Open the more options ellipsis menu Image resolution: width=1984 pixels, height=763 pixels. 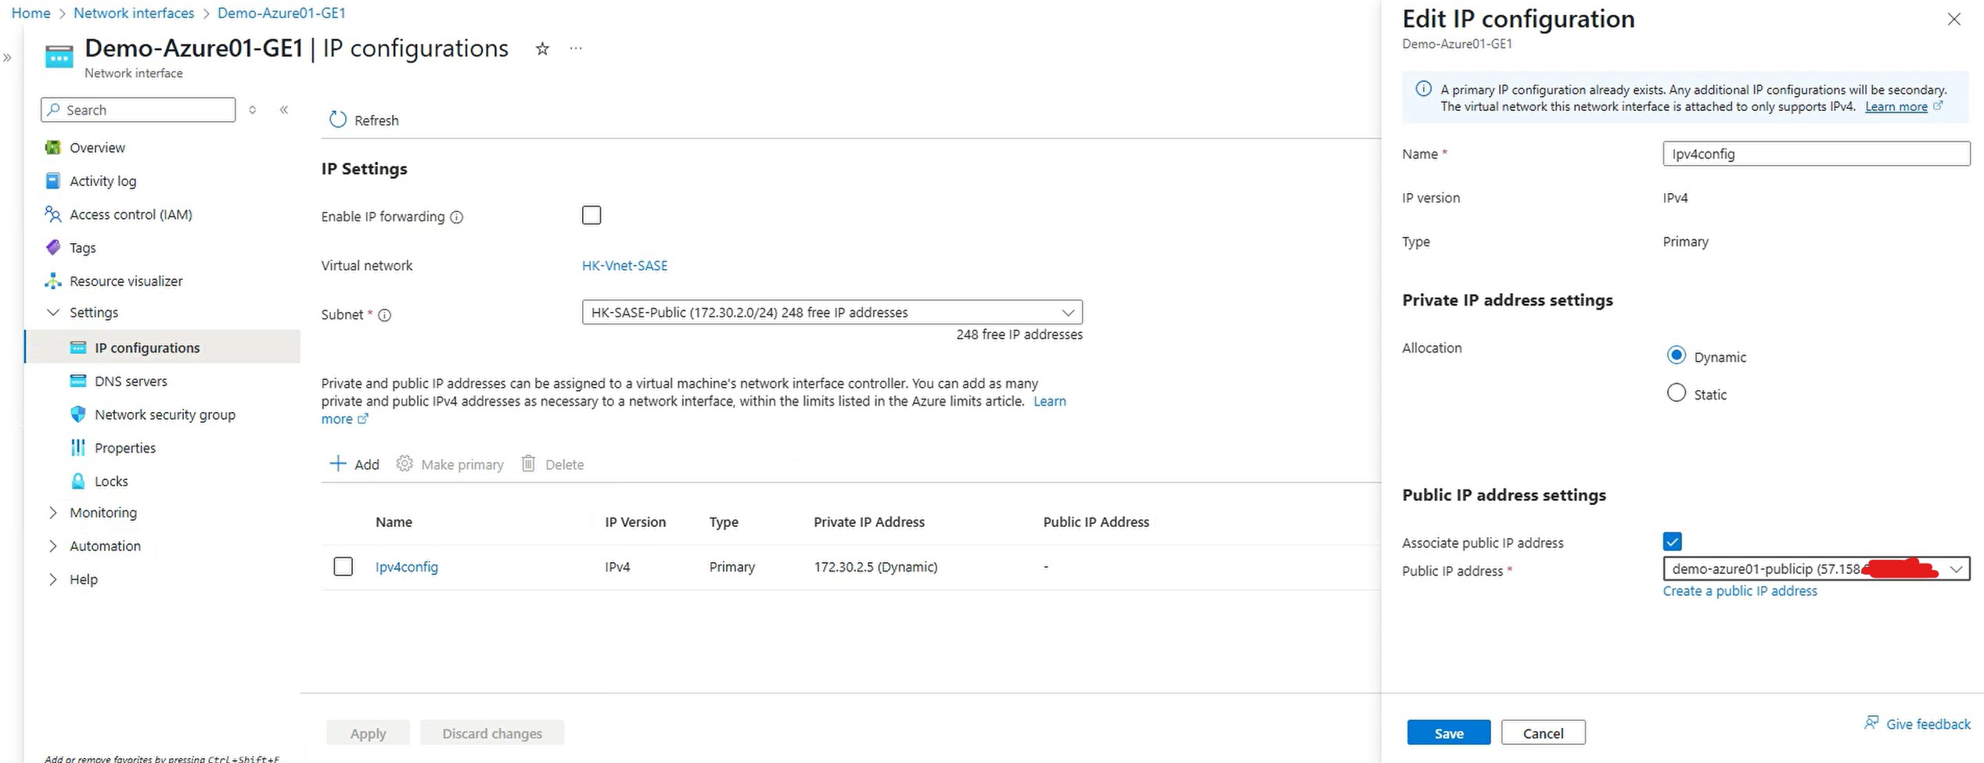(576, 48)
